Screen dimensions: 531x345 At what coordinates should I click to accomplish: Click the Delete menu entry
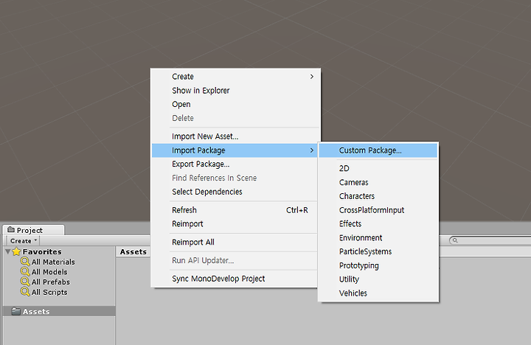[235, 118]
